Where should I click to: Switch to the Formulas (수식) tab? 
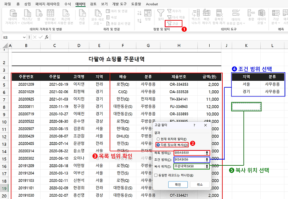point(68,4)
